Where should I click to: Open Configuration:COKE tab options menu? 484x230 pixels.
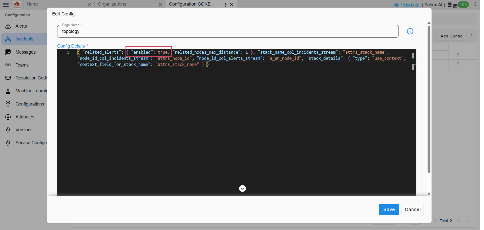tap(225, 5)
